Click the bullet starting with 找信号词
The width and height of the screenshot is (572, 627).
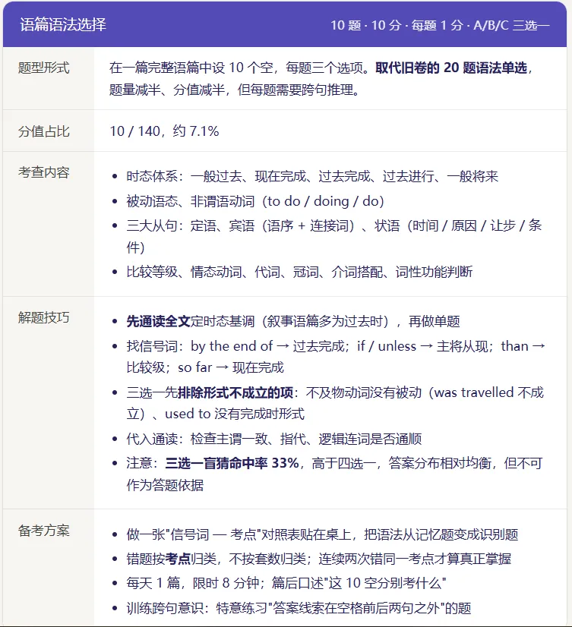point(336,357)
